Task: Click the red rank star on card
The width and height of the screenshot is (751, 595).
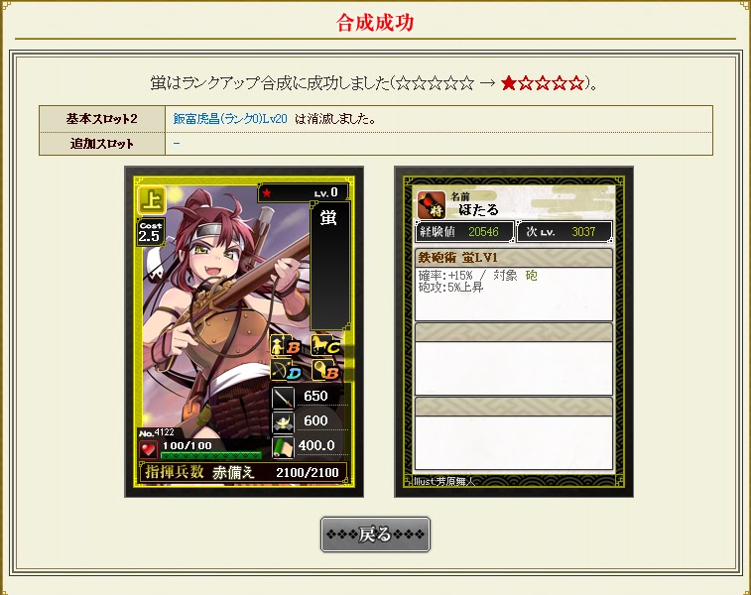Action: (x=267, y=193)
